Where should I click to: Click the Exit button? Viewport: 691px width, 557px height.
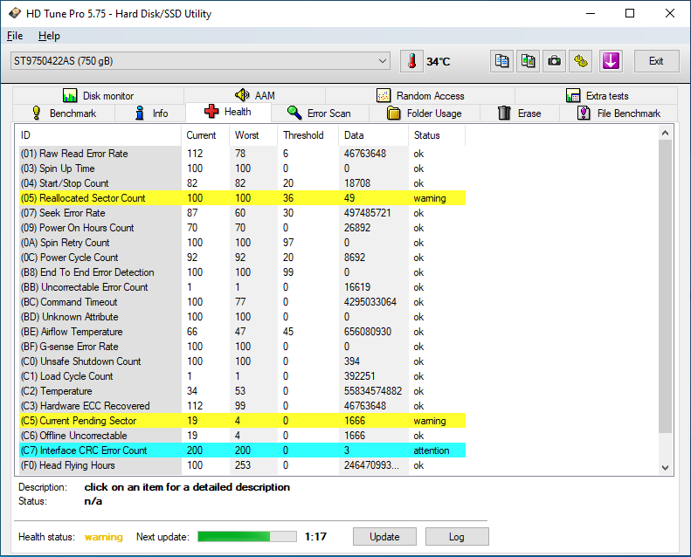click(x=655, y=61)
